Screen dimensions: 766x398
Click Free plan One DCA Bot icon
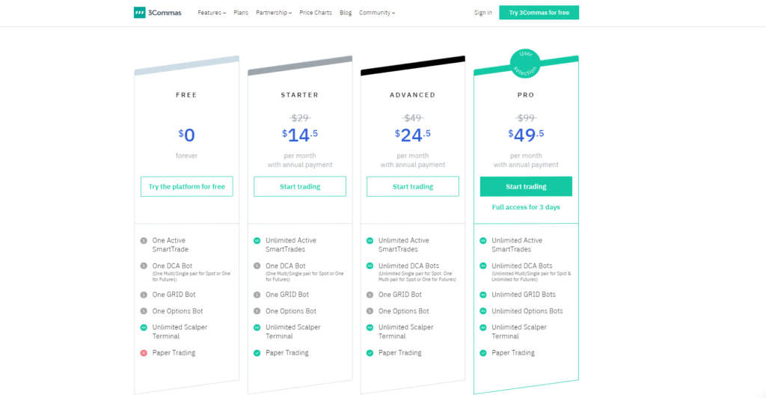(x=144, y=266)
